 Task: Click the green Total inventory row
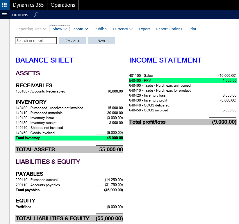[x=69, y=138]
